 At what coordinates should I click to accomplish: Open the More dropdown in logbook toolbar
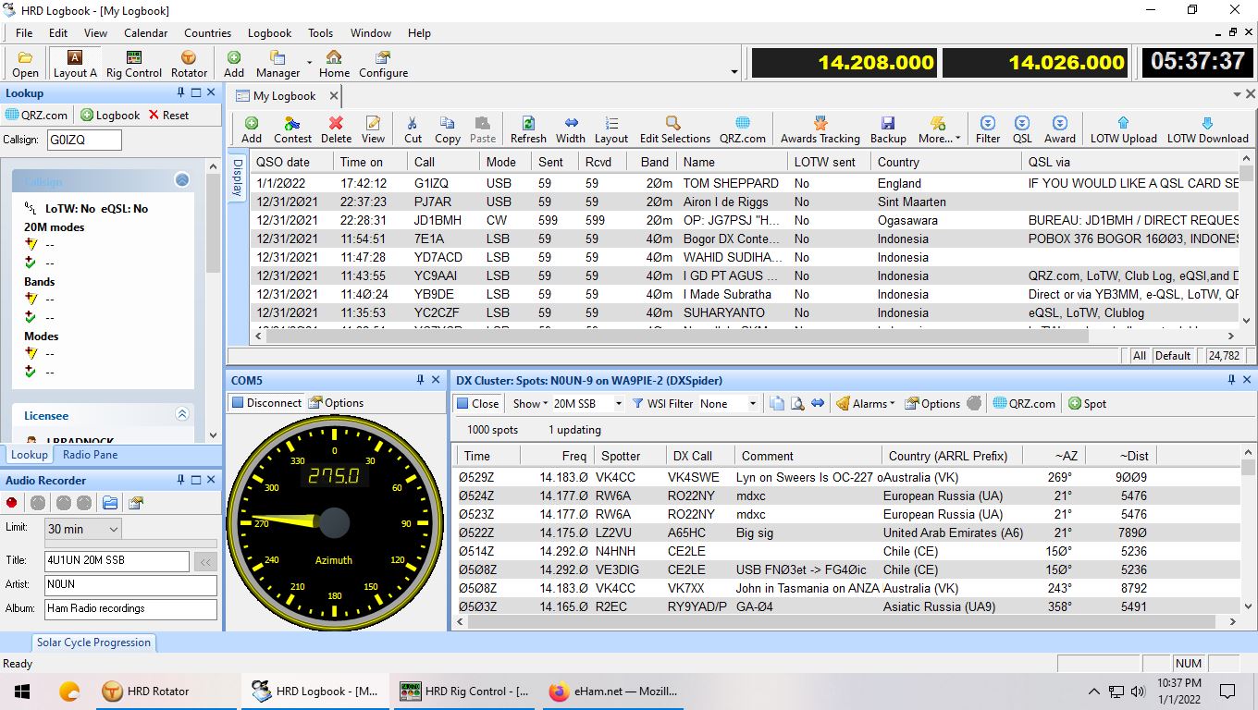pyautogui.click(x=939, y=129)
